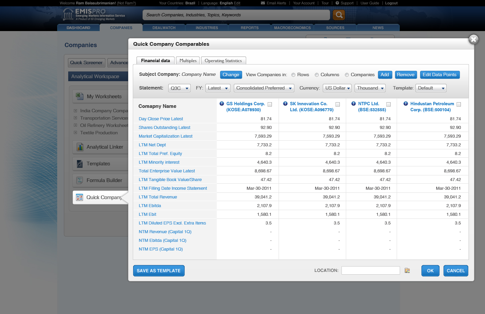Click the OK button

click(x=430, y=271)
